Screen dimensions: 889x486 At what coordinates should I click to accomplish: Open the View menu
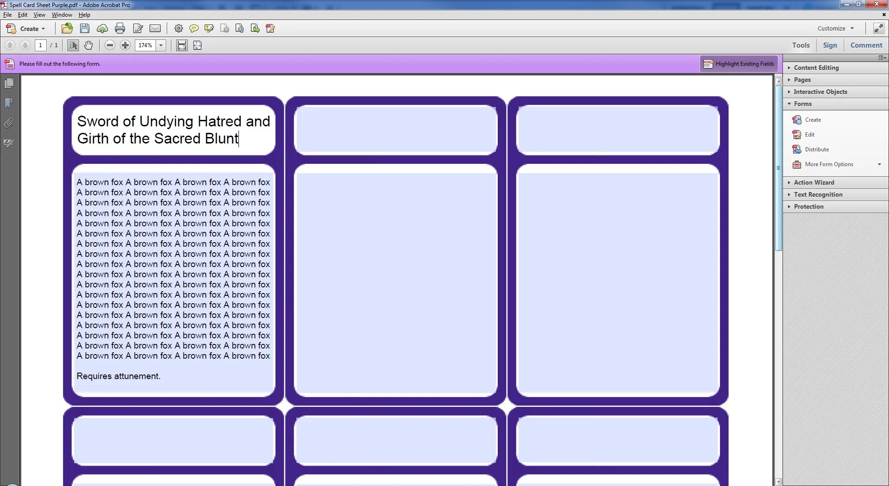coord(39,15)
